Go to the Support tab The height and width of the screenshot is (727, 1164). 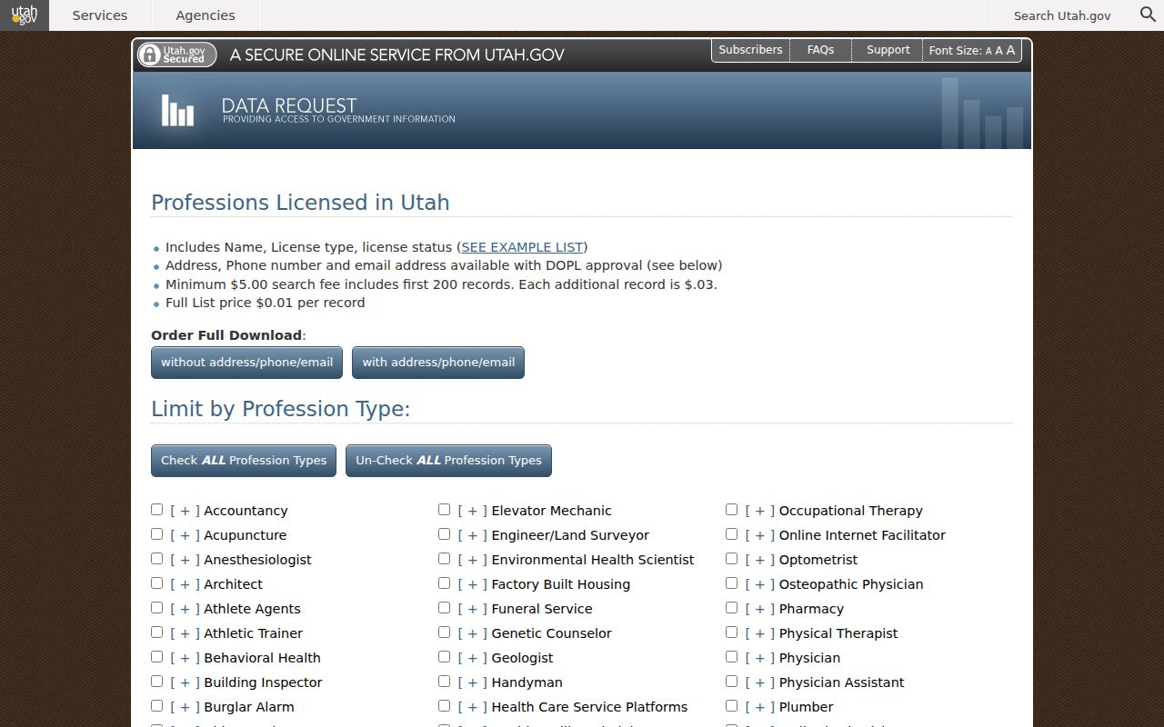click(x=888, y=51)
